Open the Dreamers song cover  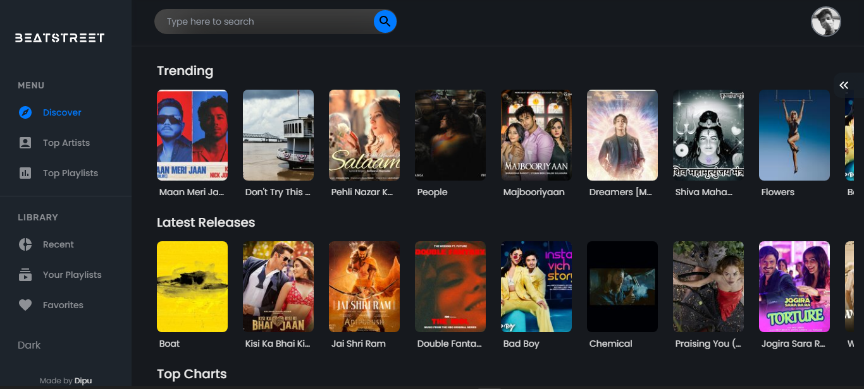pyautogui.click(x=622, y=135)
